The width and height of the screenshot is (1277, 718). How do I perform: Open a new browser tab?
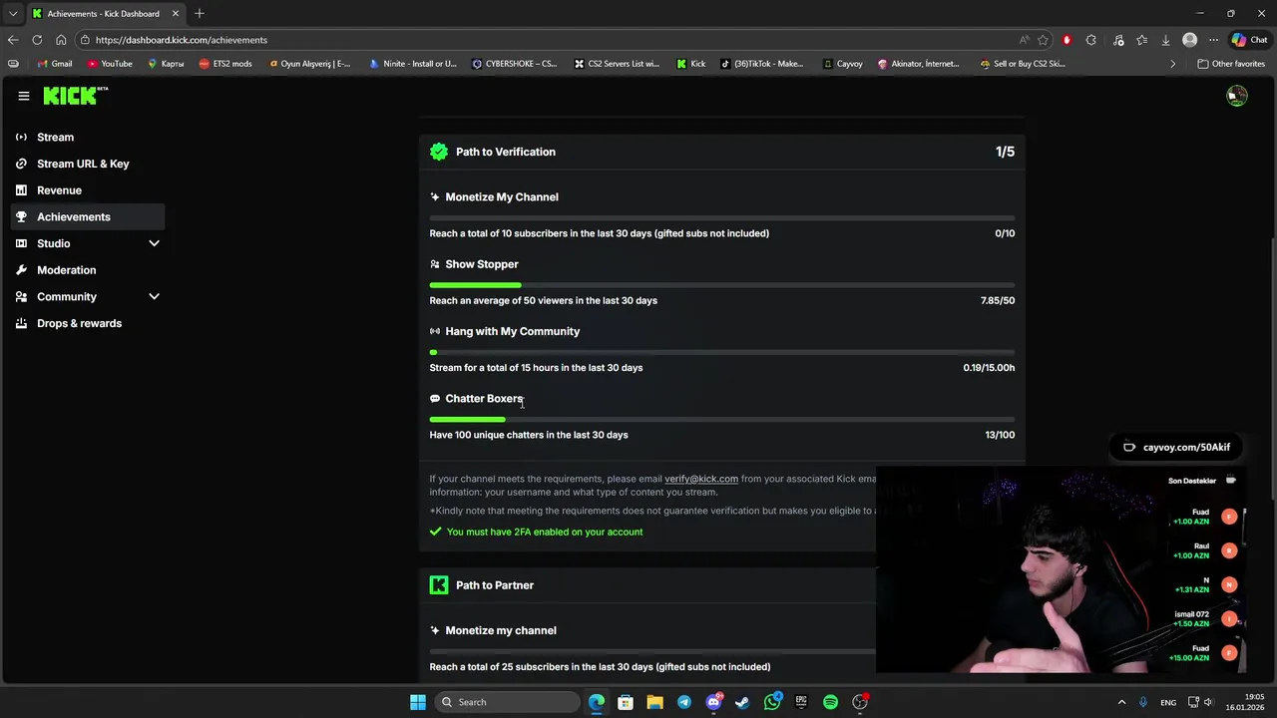click(200, 13)
